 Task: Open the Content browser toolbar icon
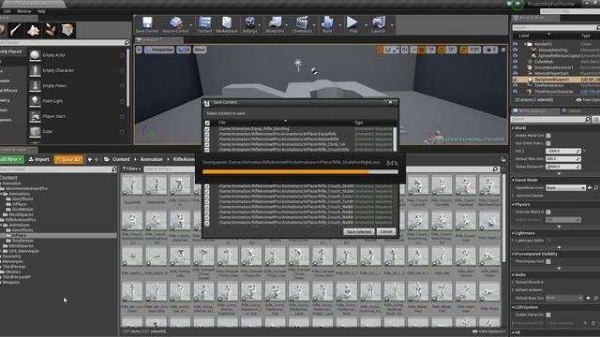pyautogui.click(x=204, y=24)
